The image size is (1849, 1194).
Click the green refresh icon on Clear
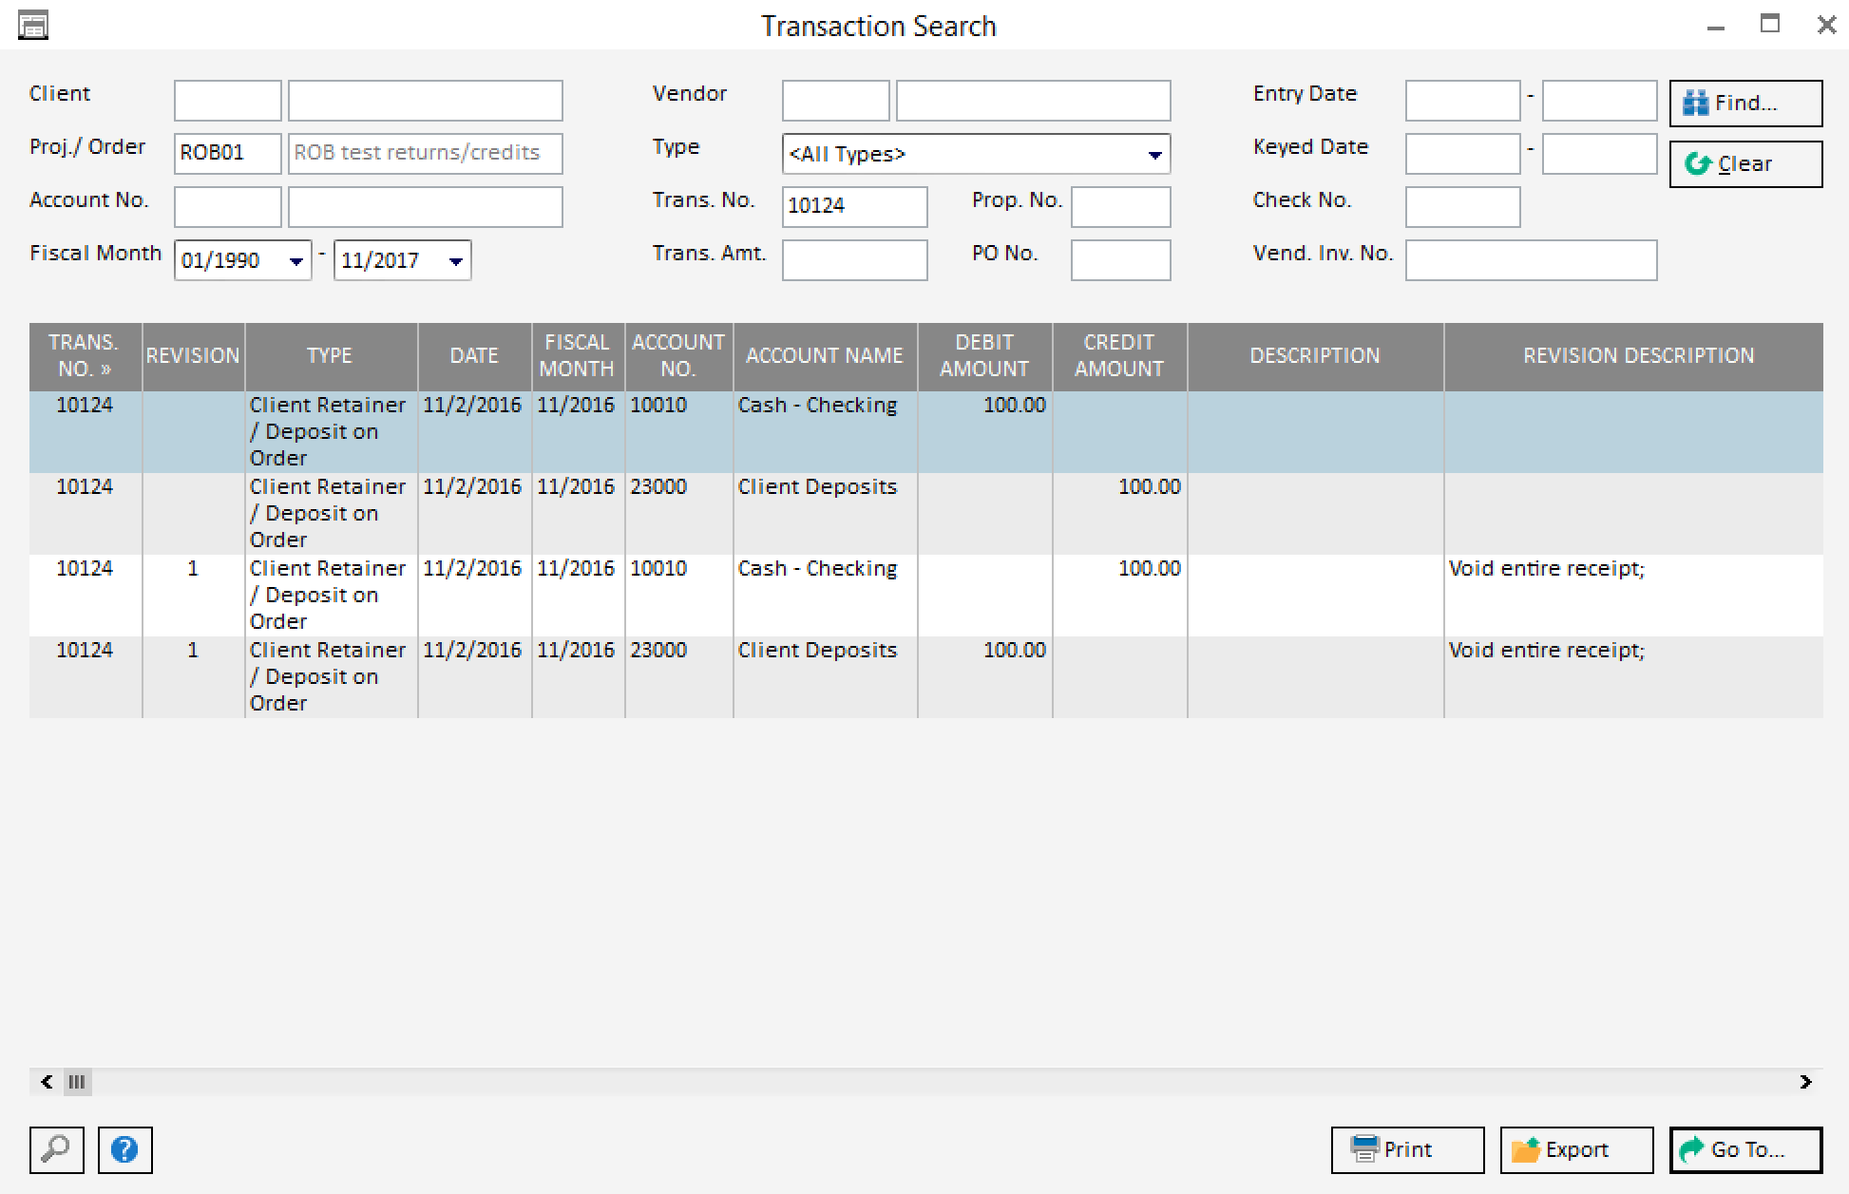click(x=1700, y=163)
